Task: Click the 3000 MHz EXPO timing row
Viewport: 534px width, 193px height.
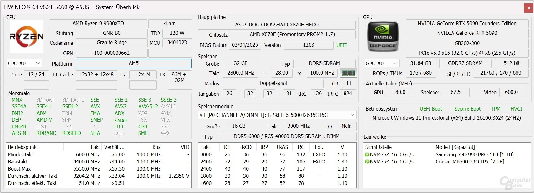Action: pyautogui.click(x=277, y=154)
